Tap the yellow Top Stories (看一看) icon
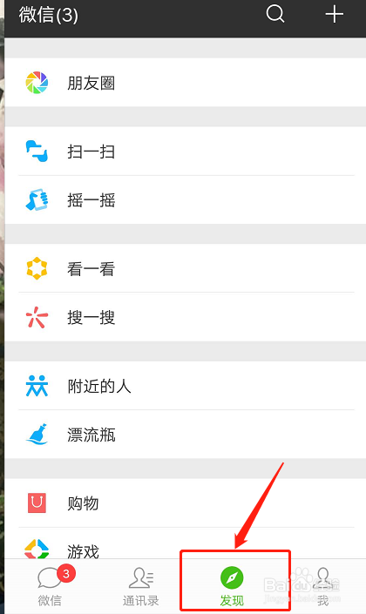The height and width of the screenshot is (614, 366). [37, 268]
